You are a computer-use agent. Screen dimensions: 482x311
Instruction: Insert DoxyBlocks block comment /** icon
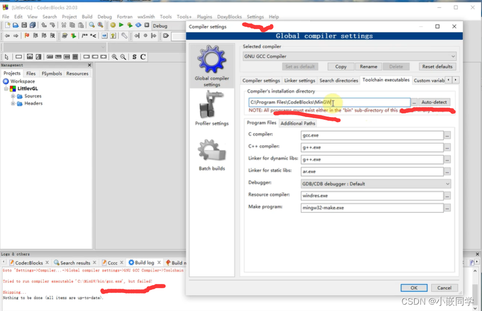tap(85, 35)
